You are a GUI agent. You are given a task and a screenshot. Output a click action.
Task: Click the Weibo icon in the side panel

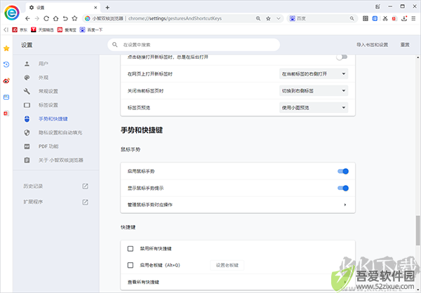(x=6, y=81)
